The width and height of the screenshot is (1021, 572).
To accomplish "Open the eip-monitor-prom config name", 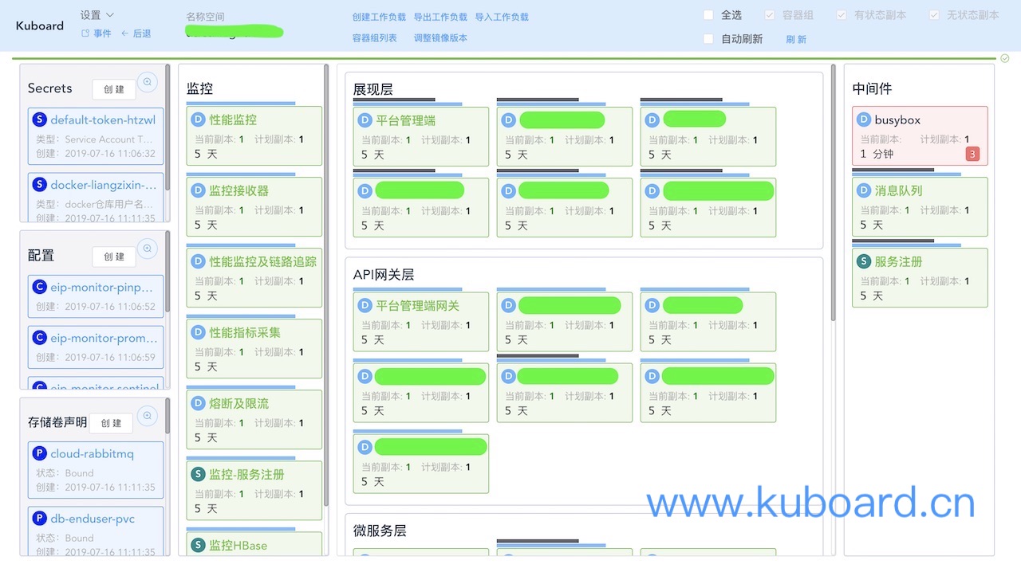I will pyautogui.click(x=102, y=338).
